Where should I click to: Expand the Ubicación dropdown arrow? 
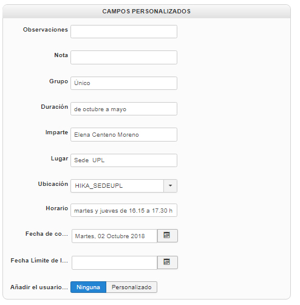click(x=170, y=186)
